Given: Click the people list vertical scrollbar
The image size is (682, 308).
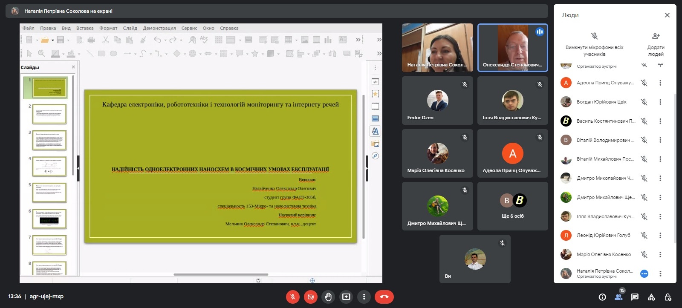Looking at the screenshot, I should [x=674, y=170].
